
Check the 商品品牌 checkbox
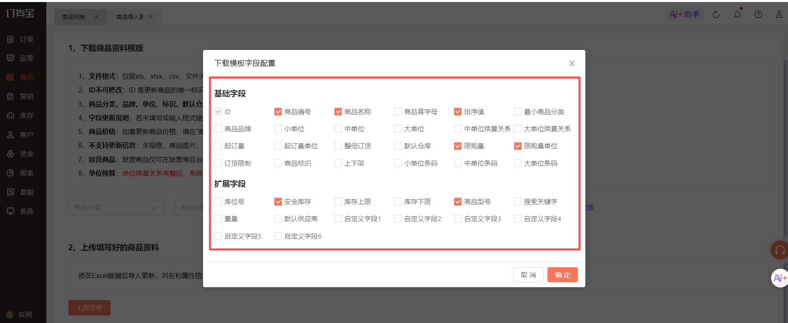218,129
